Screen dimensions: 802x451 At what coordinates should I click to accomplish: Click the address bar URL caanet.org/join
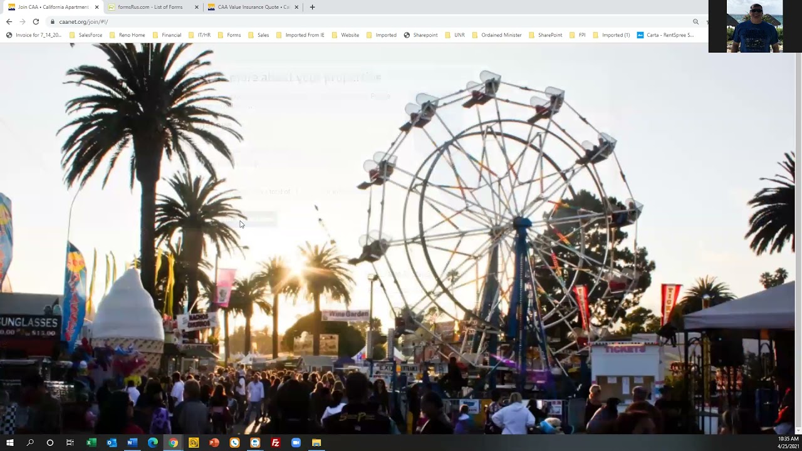(83, 21)
